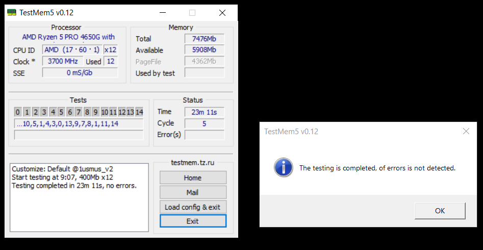Select test number 14 box
This screenshot has width=483, height=250.
(139, 112)
